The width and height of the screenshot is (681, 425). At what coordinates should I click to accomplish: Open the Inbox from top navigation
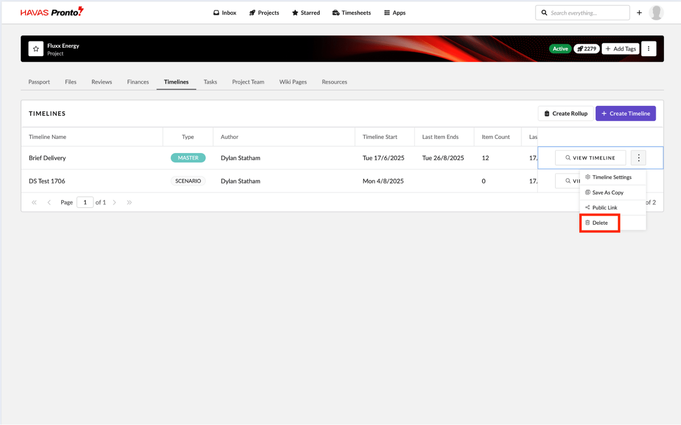(x=225, y=13)
